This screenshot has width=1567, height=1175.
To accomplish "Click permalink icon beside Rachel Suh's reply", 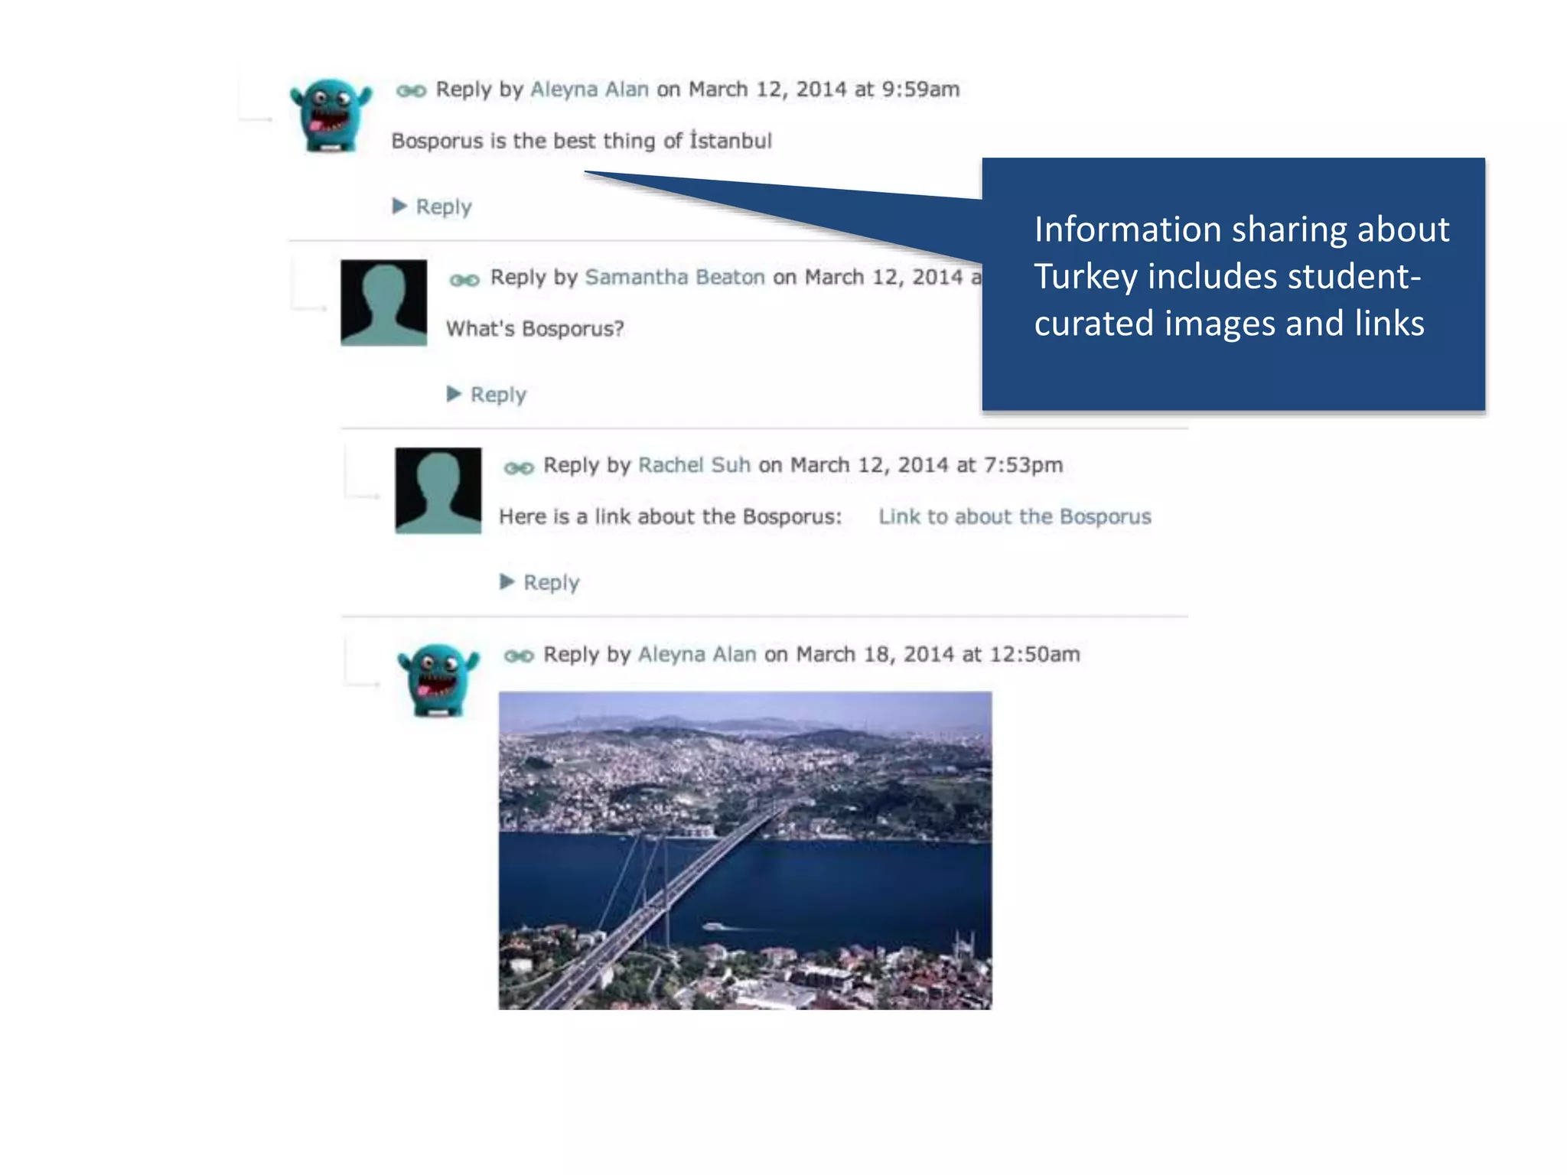I will (x=519, y=467).
